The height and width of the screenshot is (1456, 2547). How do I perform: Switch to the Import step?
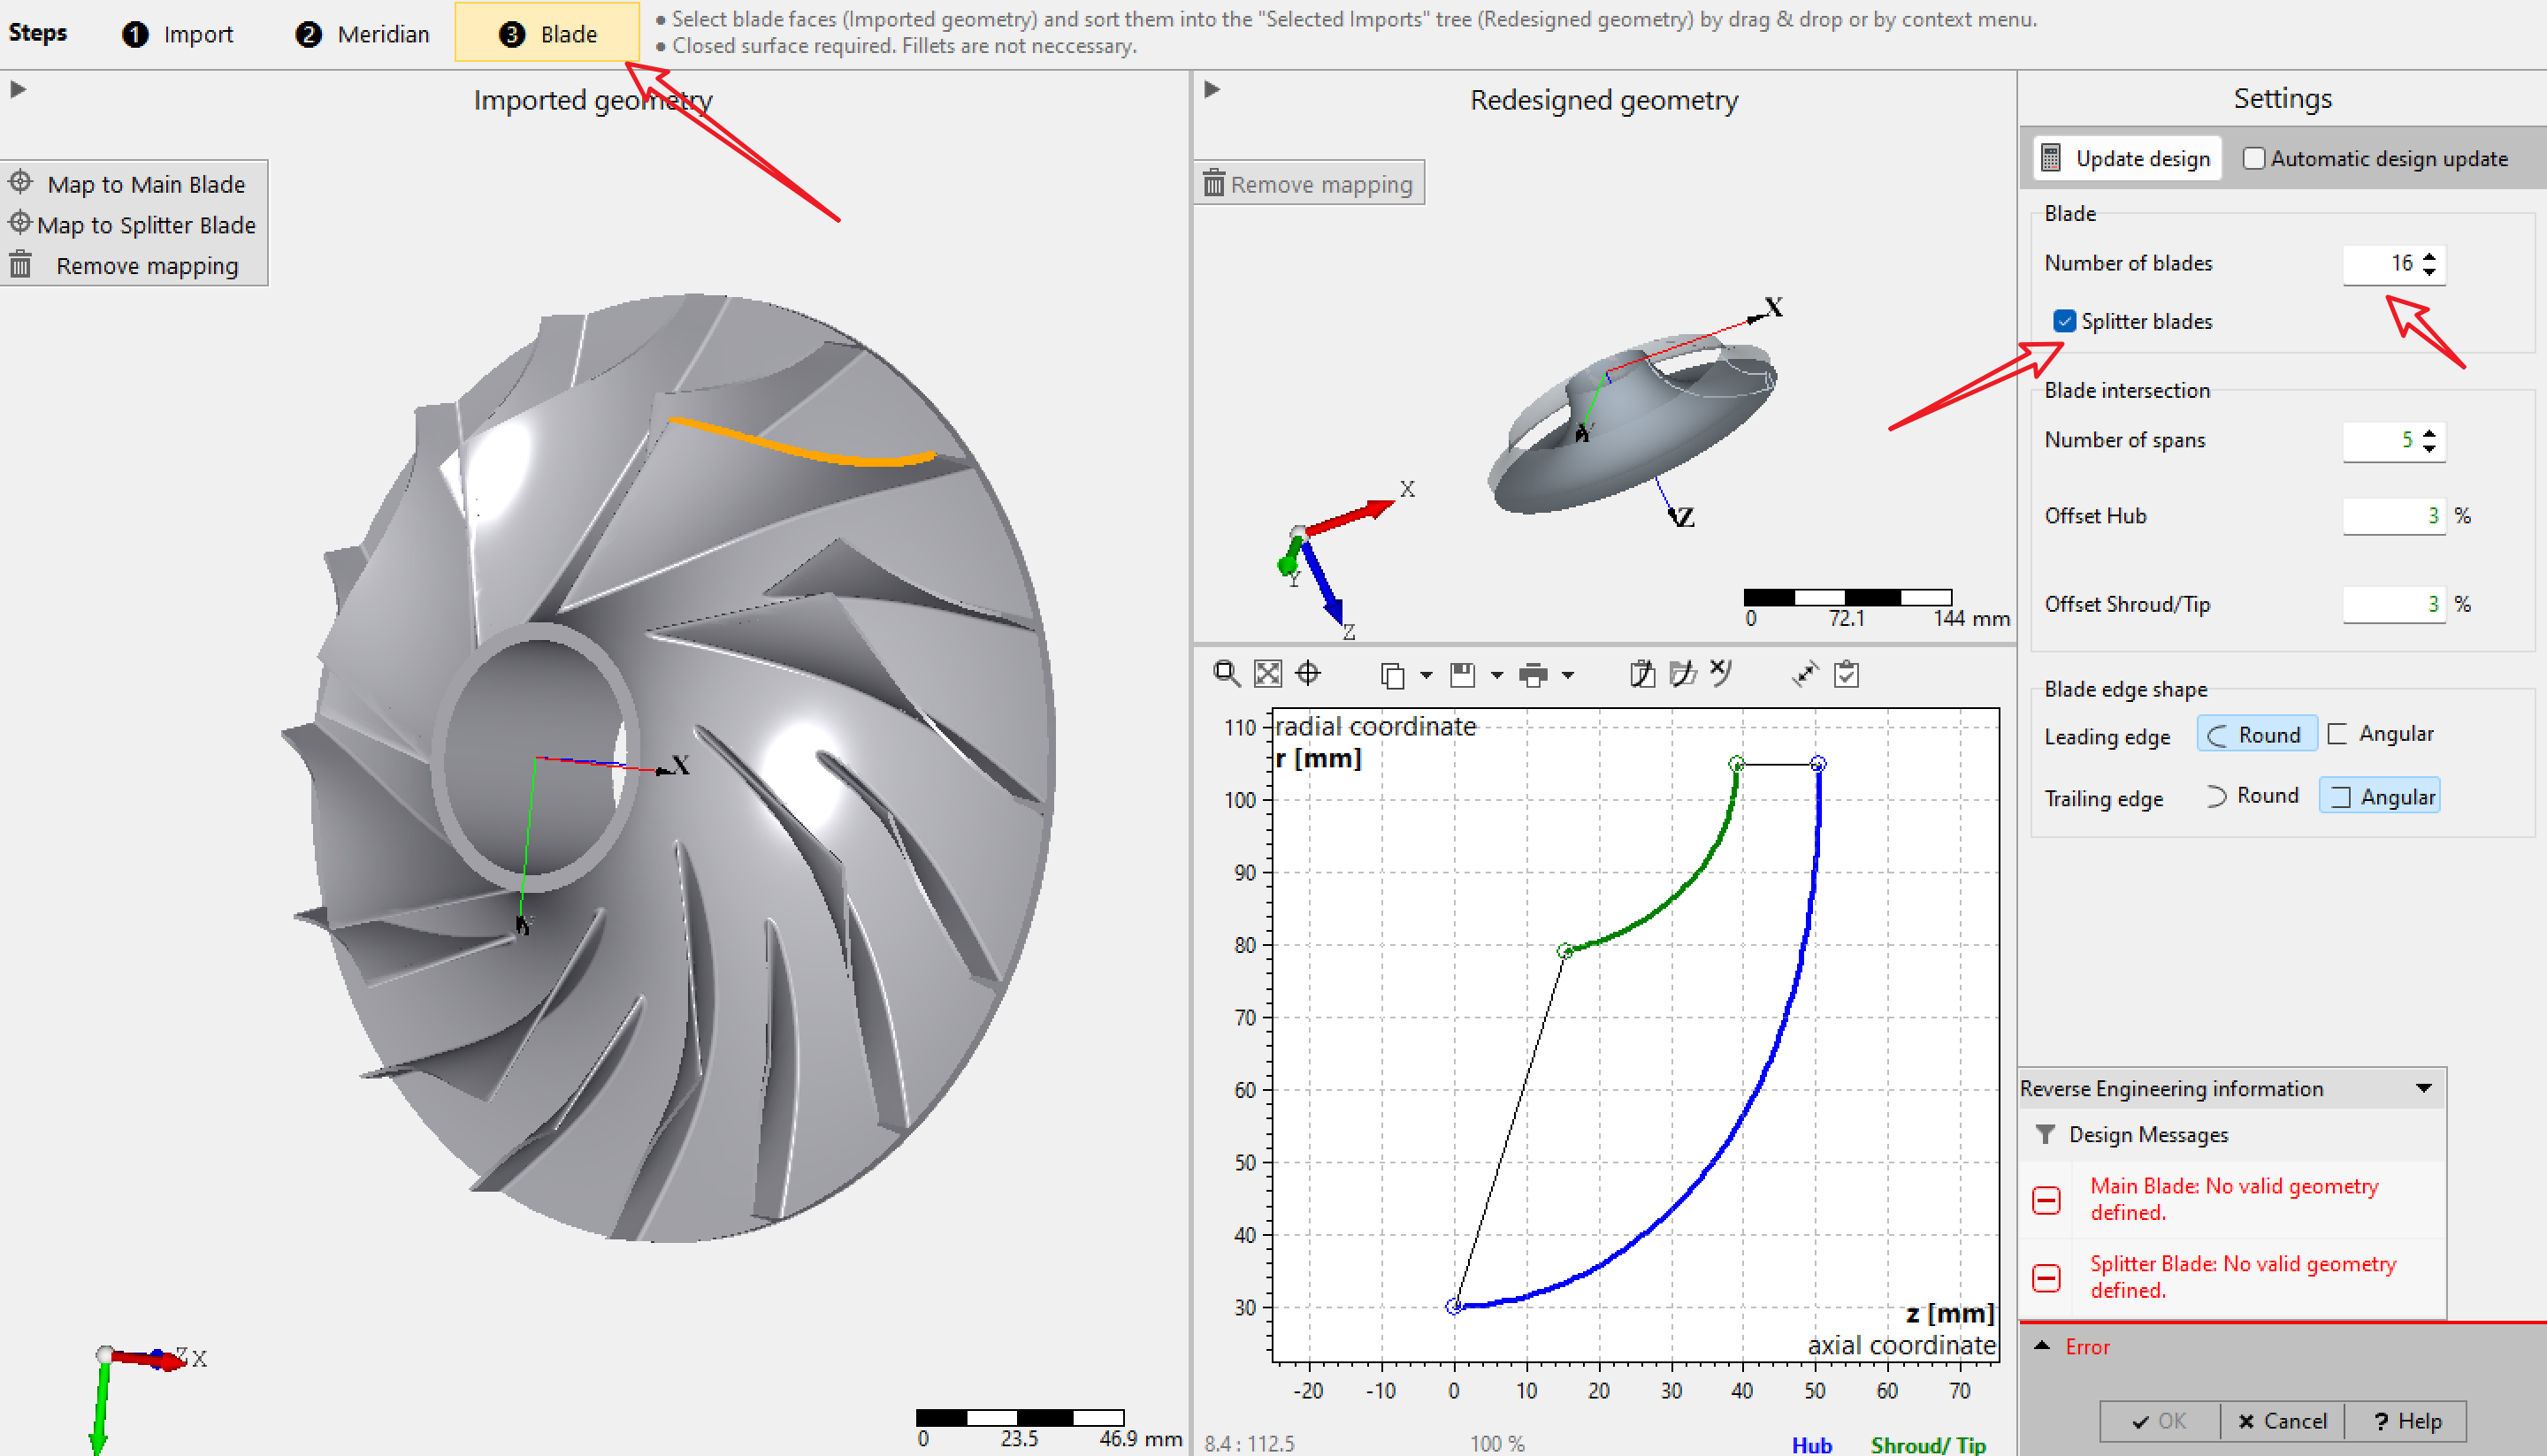[x=178, y=34]
